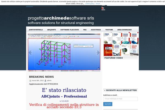Screen dimensions: 165x110
Task: Open the third book cover in bottom row
Action: coord(125,50)
